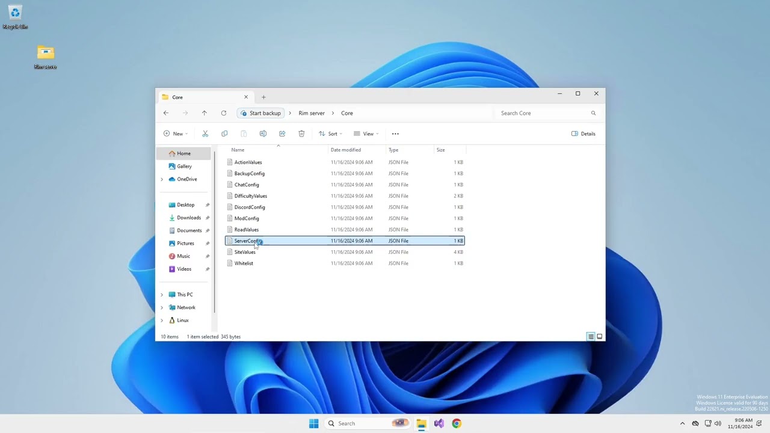Select the SiteValues file

tap(345, 252)
